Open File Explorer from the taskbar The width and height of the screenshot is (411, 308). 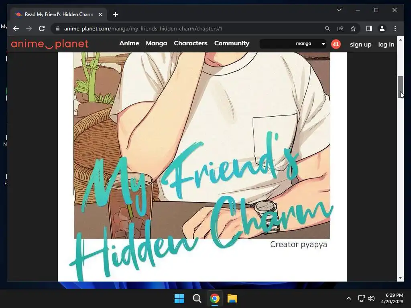pyautogui.click(x=232, y=298)
